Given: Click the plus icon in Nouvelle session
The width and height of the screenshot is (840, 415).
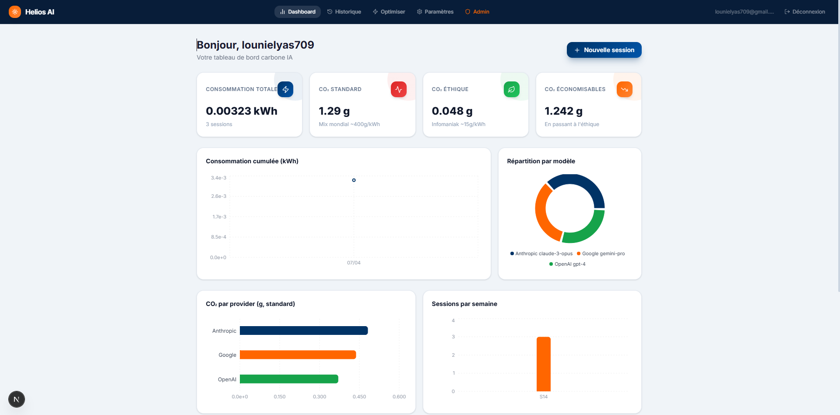Looking at the screenshot, I should (577, 50).
